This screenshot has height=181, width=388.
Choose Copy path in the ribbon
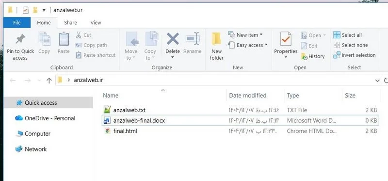pos(91,45)
